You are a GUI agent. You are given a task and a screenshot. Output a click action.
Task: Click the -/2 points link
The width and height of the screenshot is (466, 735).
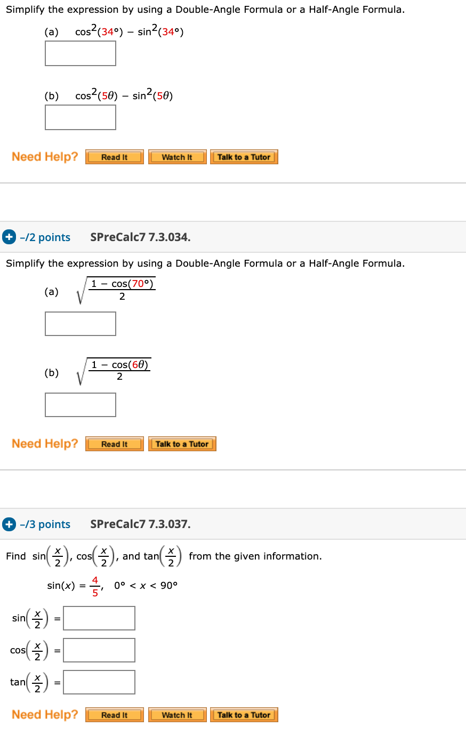pyautogui.click(x=45, y=237)
